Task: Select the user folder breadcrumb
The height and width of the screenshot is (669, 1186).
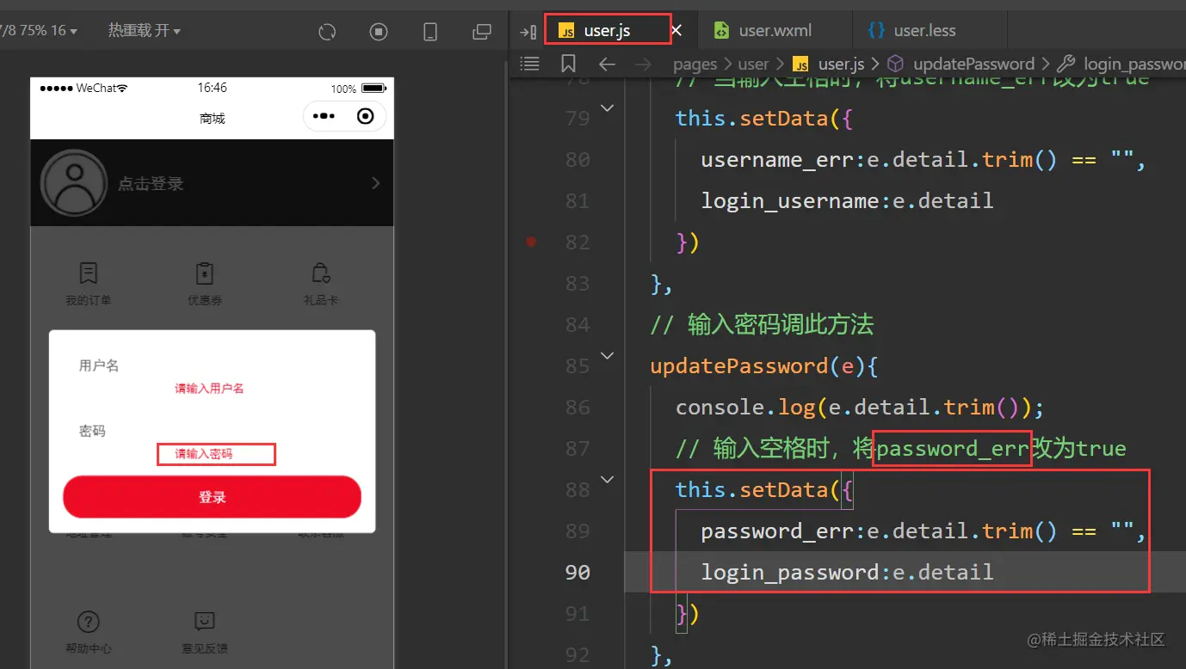Action: coord(753,64)
